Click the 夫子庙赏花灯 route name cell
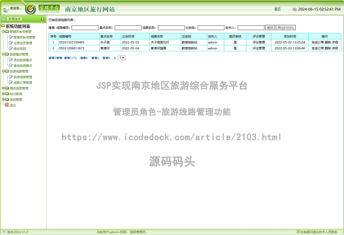The height and width of the screenshot is (235, 344). 165,42
